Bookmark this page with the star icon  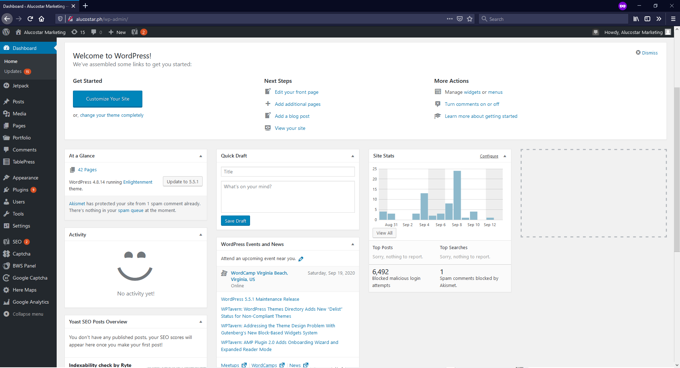tap(470, 19)
